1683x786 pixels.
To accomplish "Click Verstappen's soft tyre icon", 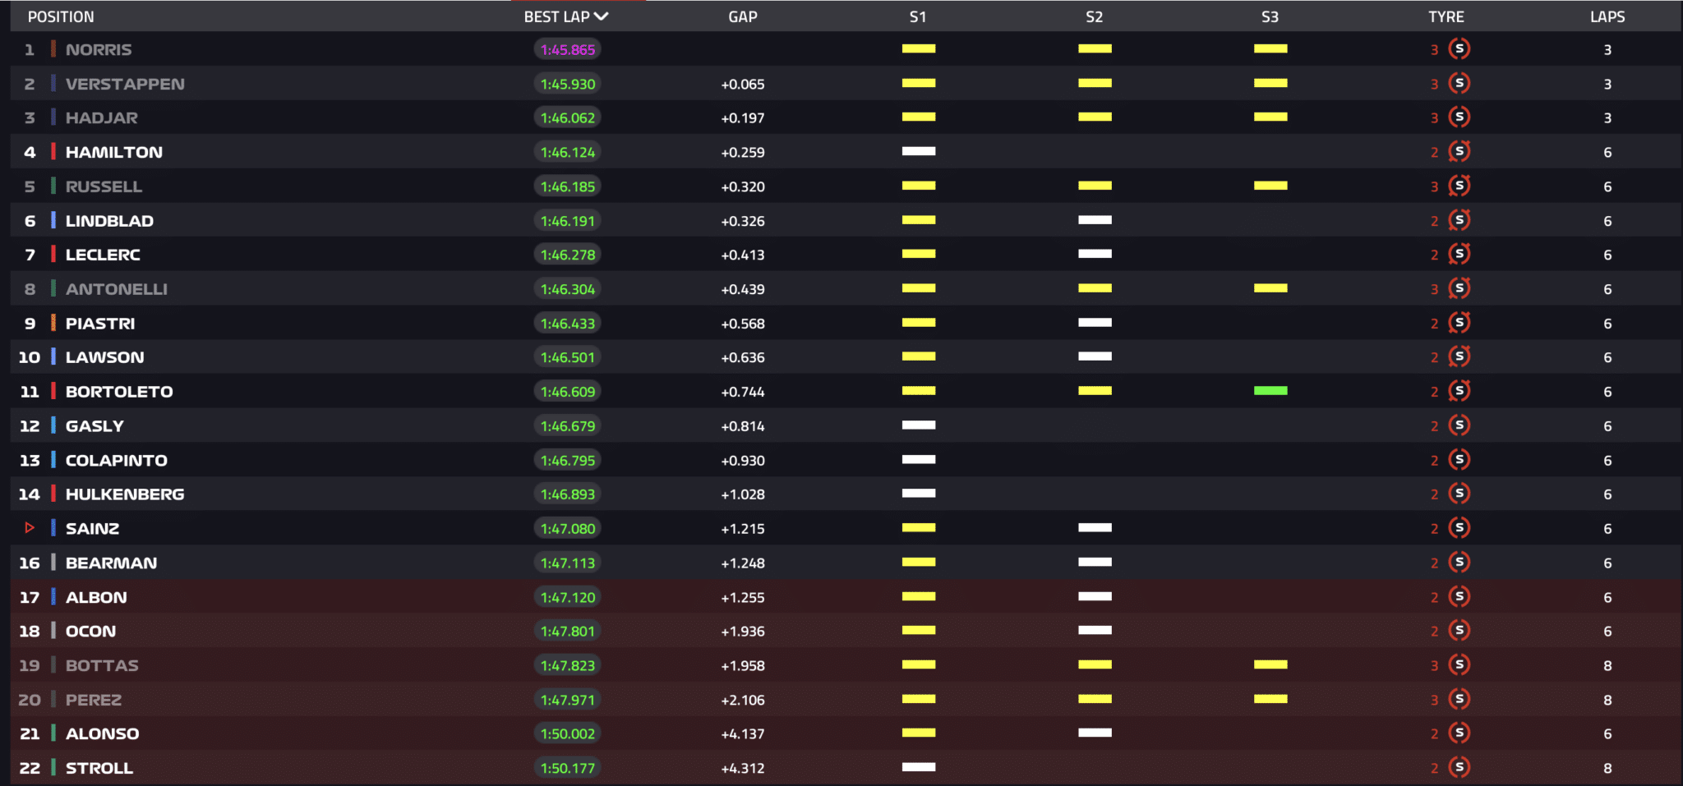I will [1459, 83].
